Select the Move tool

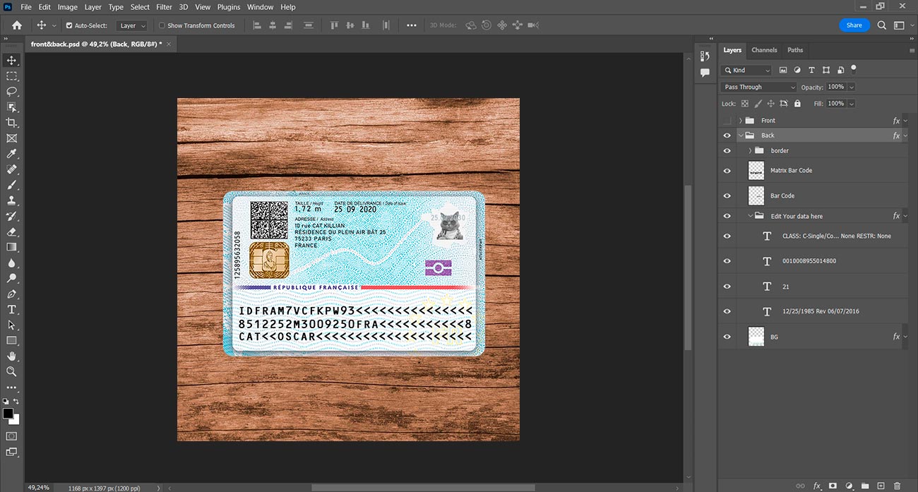click(x=11, y=60)
